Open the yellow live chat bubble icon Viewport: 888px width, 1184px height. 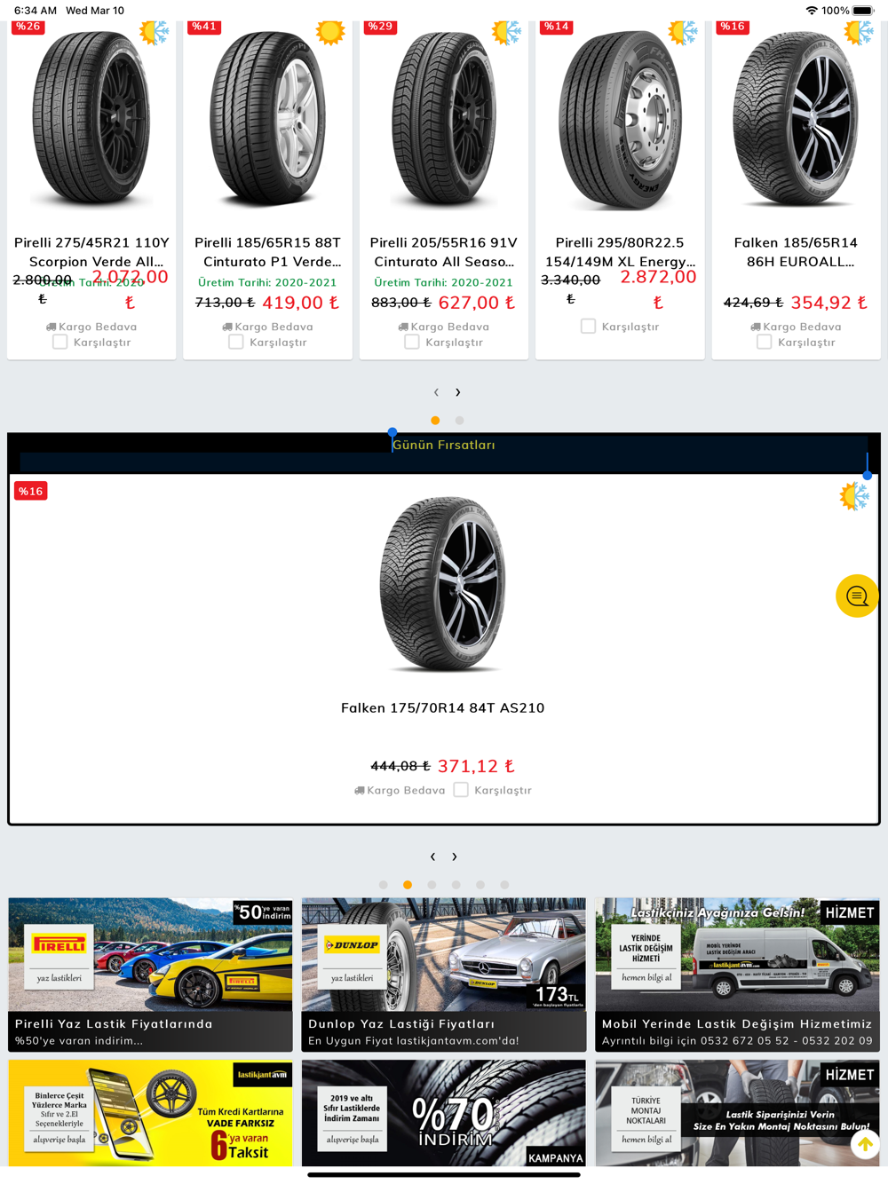pyautogui.click(x=857, y=596)
